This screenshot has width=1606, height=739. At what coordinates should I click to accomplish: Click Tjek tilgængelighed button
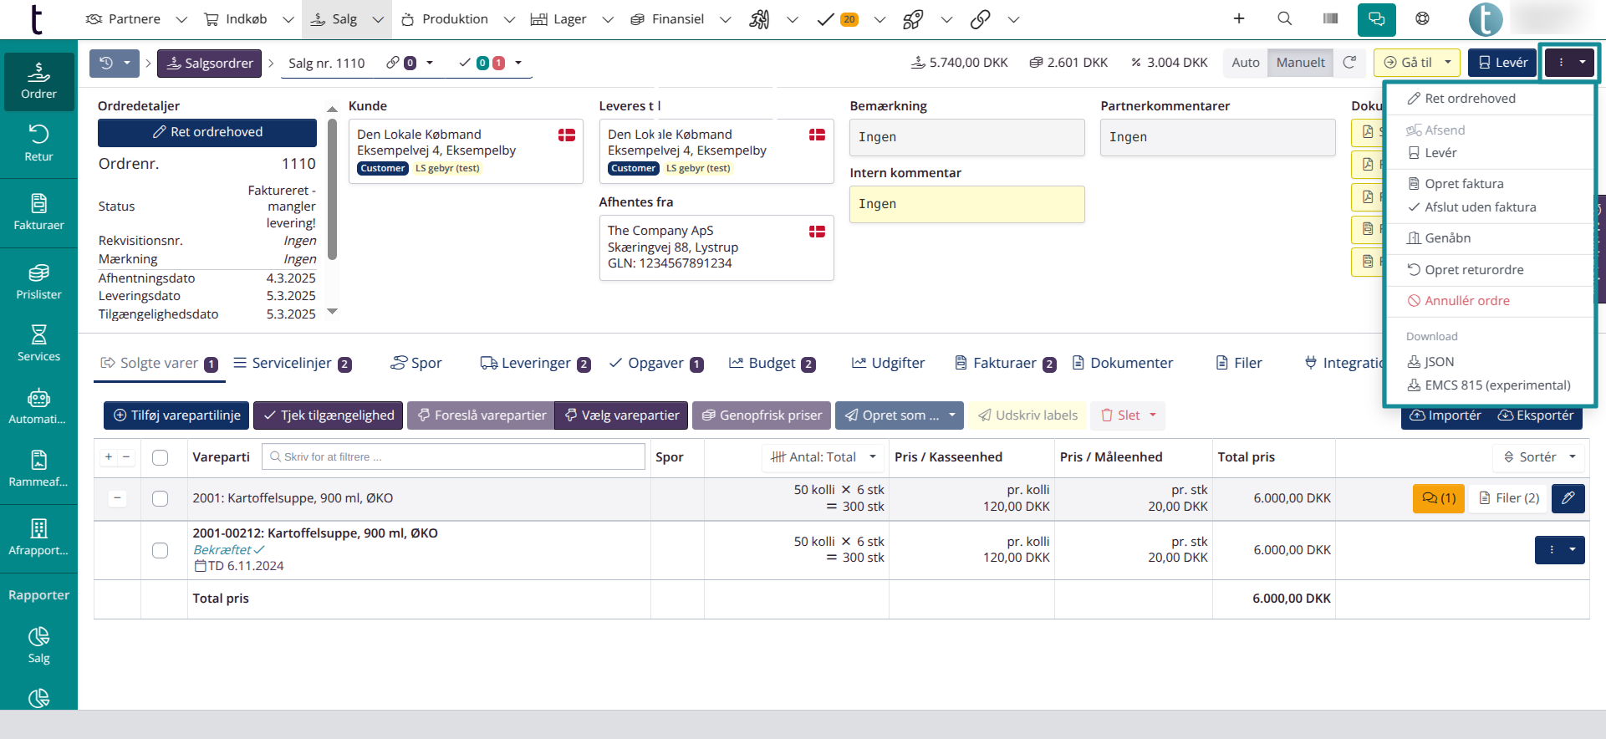329,415
